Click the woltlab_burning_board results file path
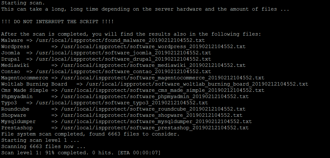The image size is (330, 158). [x=197, y=84]
